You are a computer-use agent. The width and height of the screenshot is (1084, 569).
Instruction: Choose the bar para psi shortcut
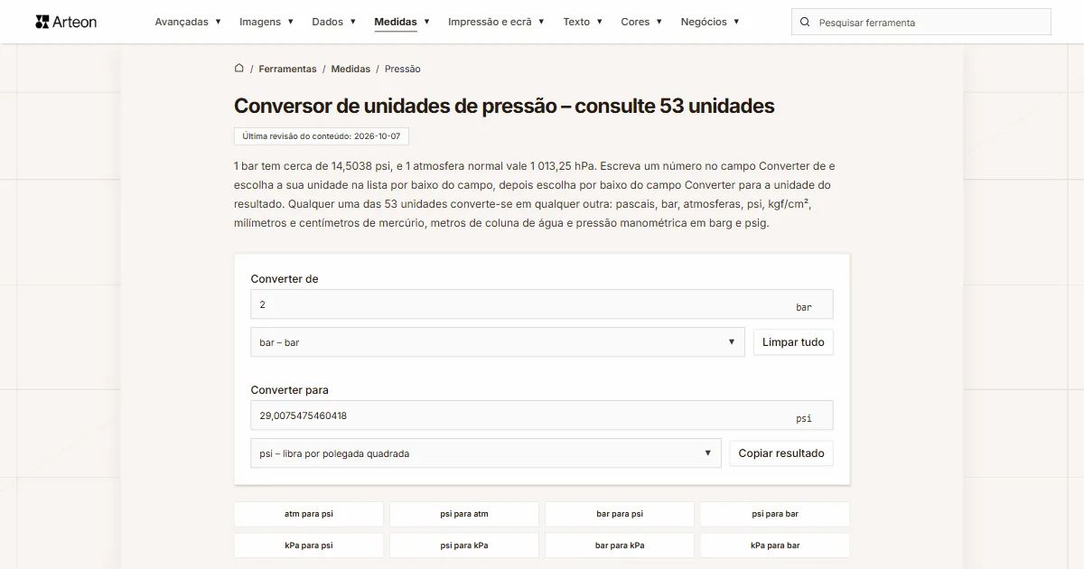tap(620, 514)
